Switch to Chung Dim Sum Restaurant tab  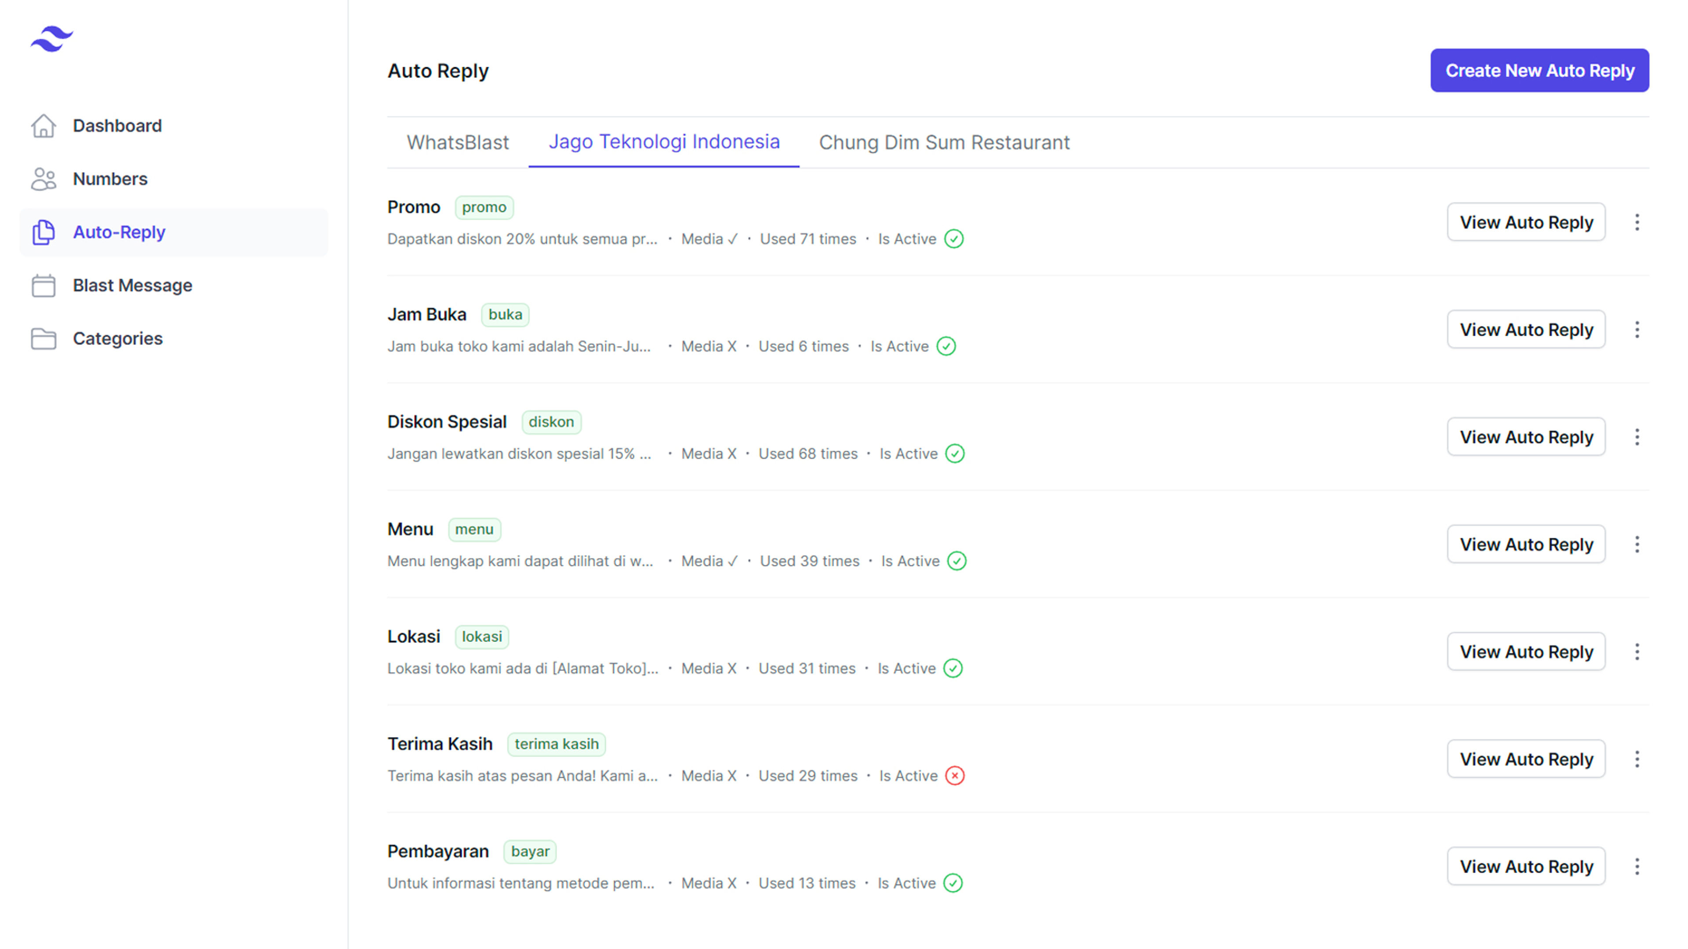coord(944,142)
